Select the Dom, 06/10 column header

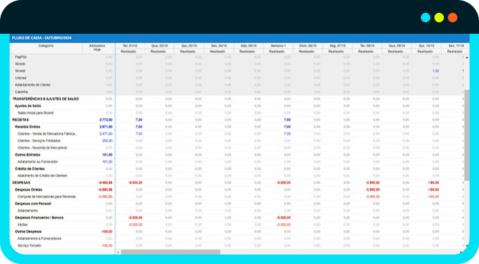pyautogui.click(x=307, y=46)
